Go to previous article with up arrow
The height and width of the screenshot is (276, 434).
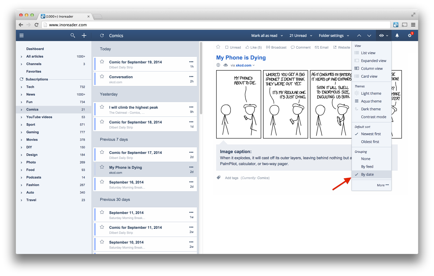[359, 36]
